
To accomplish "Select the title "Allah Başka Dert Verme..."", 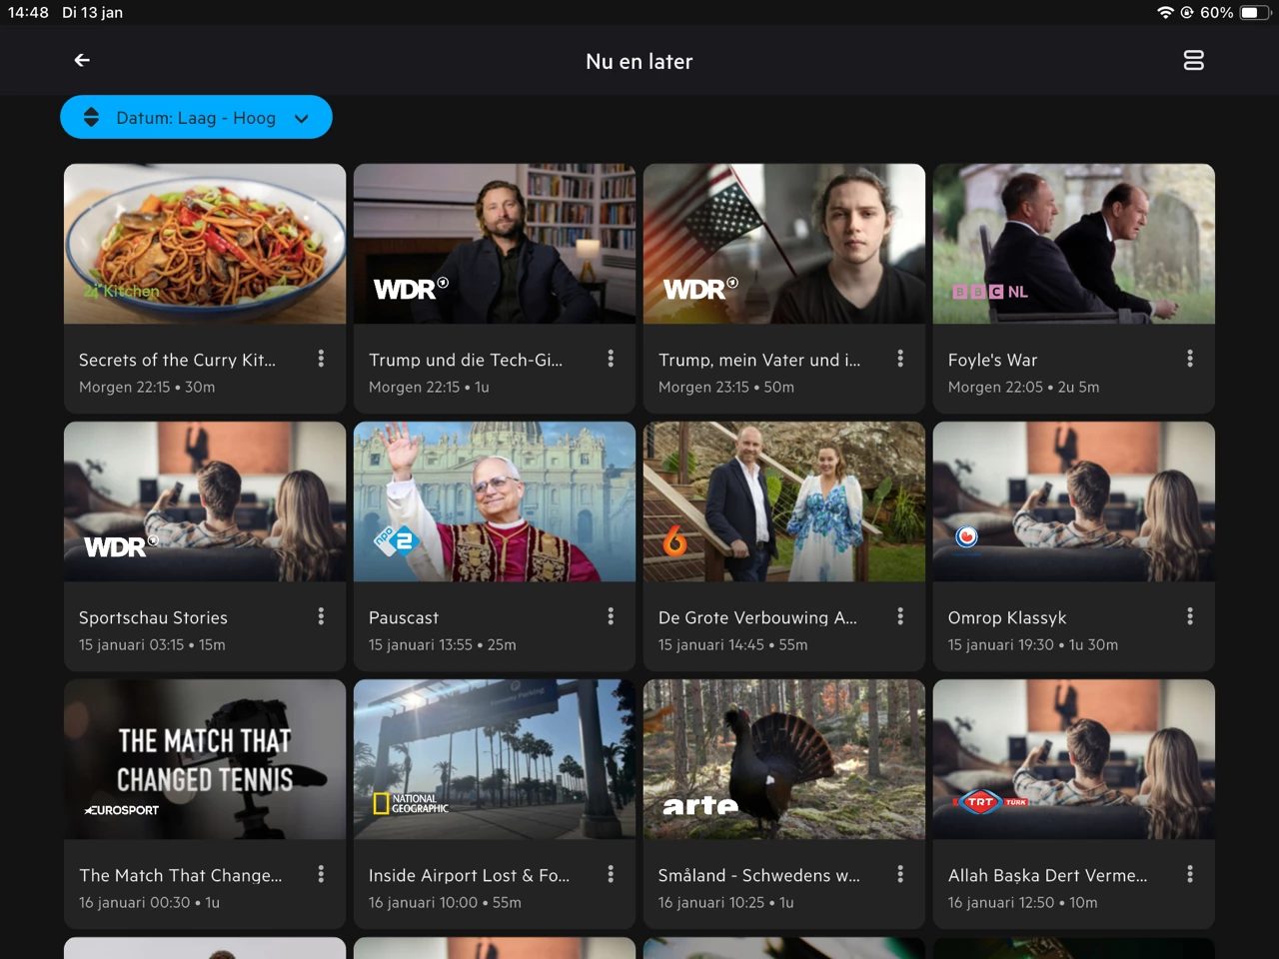I will coord(1048,876).
